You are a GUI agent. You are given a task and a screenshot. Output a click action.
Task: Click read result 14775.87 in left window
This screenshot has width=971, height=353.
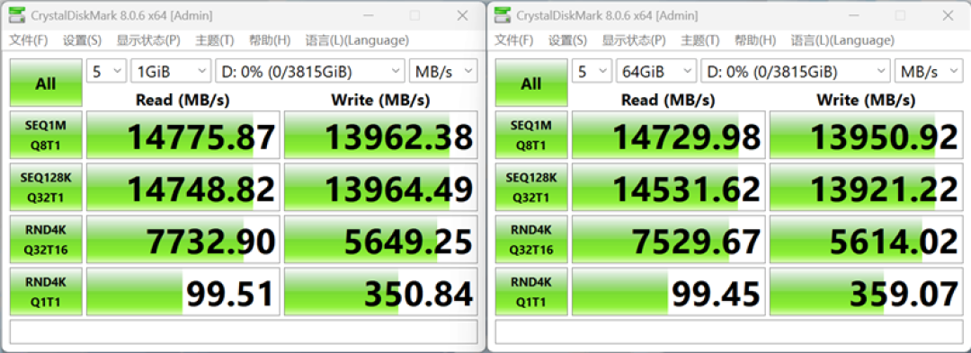point(183,135)
